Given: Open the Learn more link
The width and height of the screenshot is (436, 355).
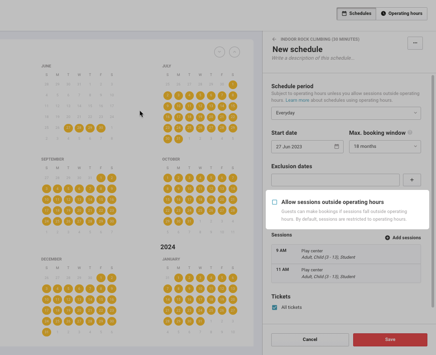Looking at the screenshot, I should 297,100.
